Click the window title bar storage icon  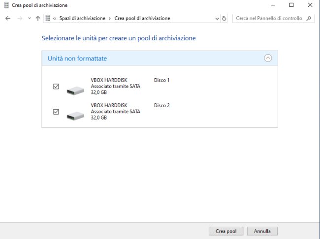pos(6,5)
